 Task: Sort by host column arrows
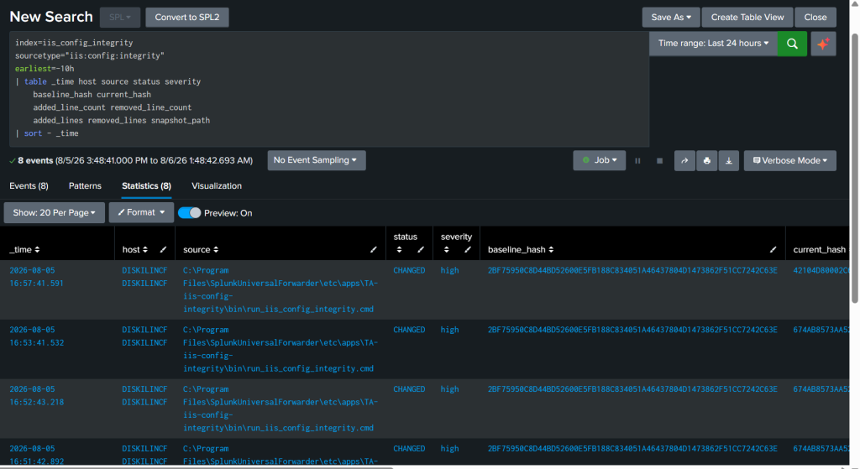pos(144,249)
